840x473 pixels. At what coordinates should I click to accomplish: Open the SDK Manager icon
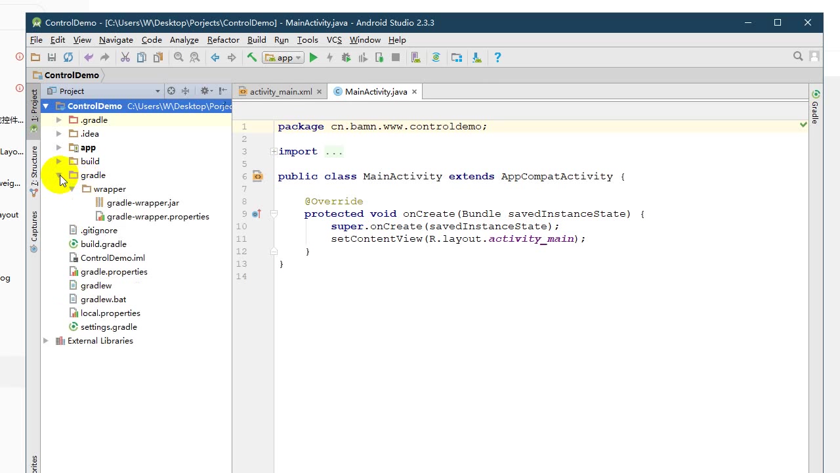point(477,58)
